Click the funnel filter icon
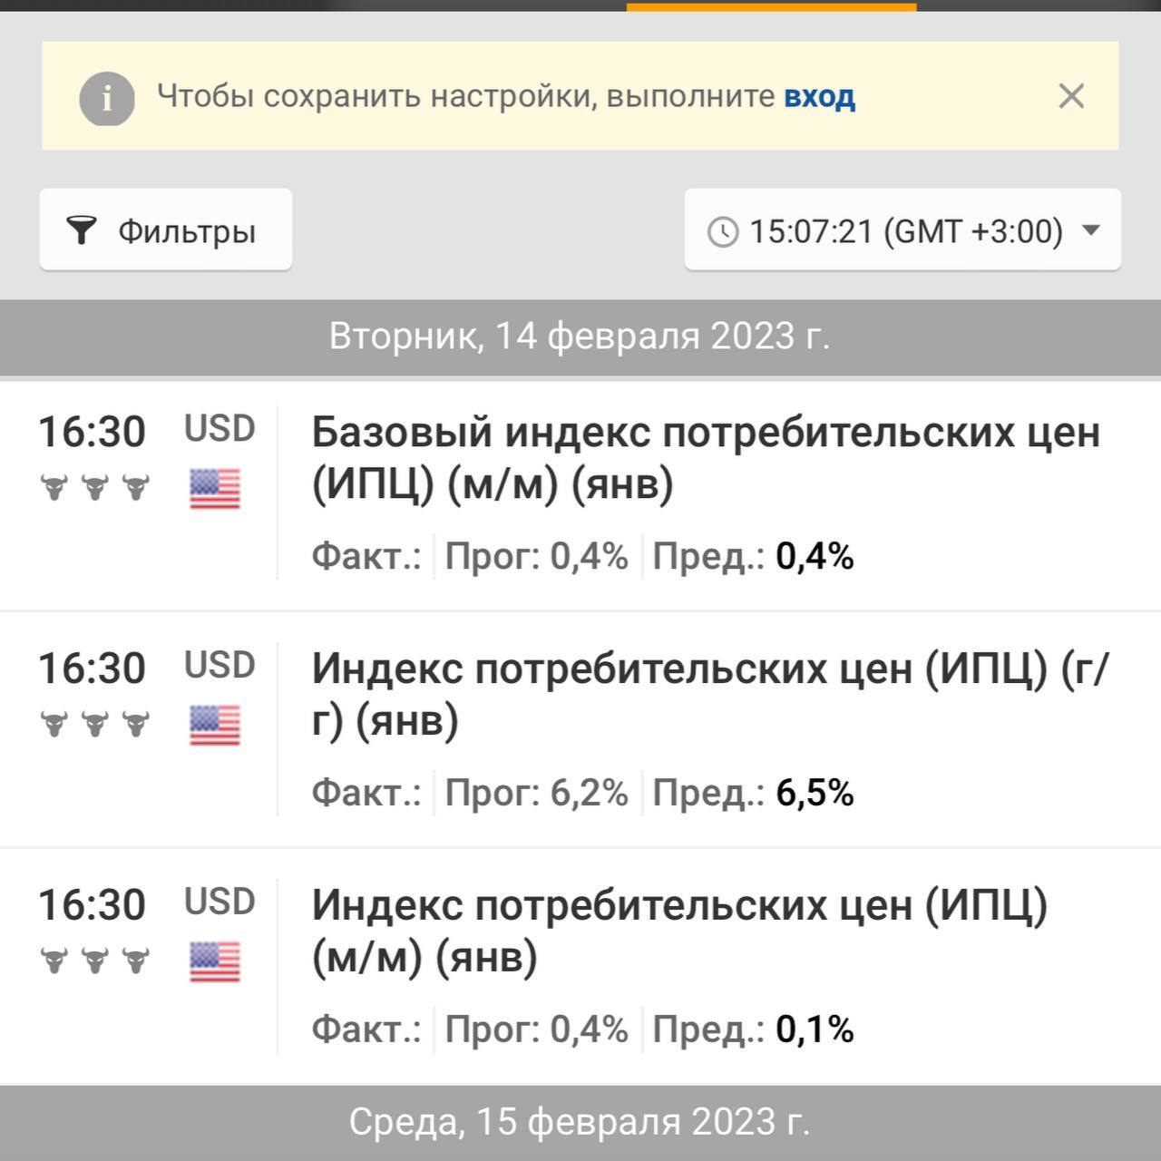 [82, 230]
